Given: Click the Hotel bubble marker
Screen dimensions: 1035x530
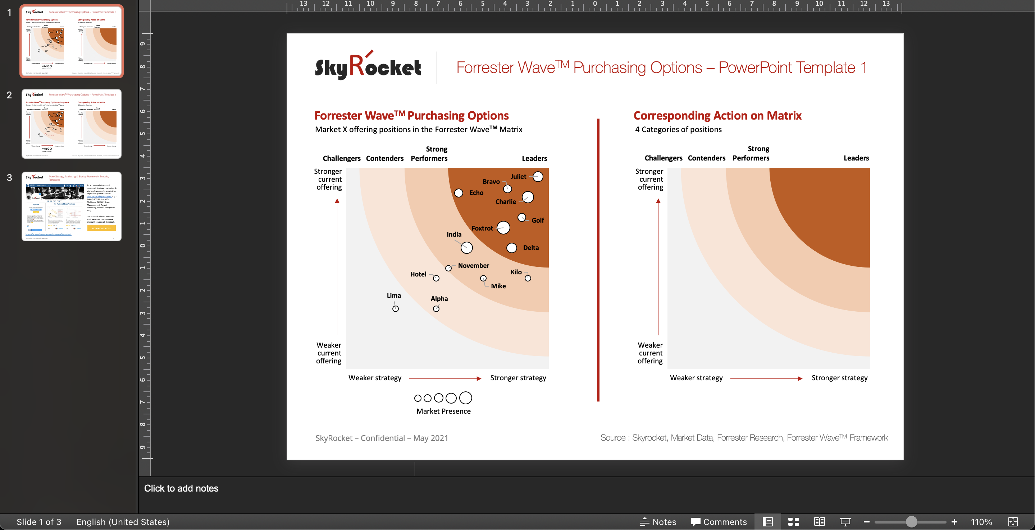Looking at the screenshot, I should 436,278.
